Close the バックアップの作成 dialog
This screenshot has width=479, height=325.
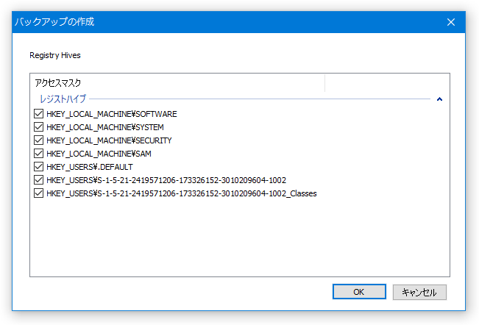pyautogui.click(x=451, y=22)
